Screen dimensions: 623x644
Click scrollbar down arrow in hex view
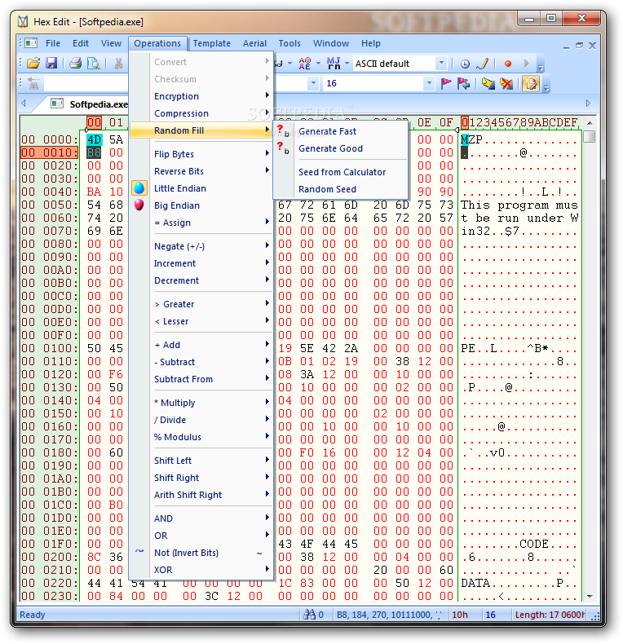tap(590, 597)
